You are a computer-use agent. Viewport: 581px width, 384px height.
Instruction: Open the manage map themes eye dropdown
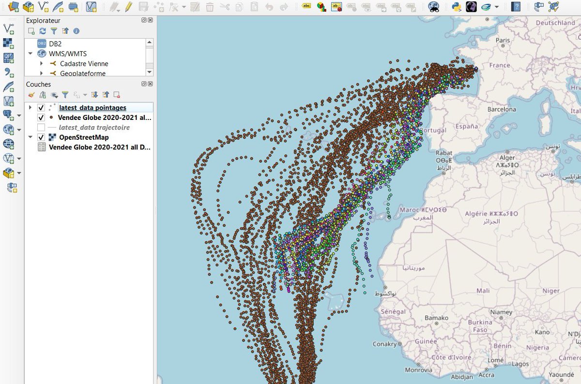(x=54, y=95)
